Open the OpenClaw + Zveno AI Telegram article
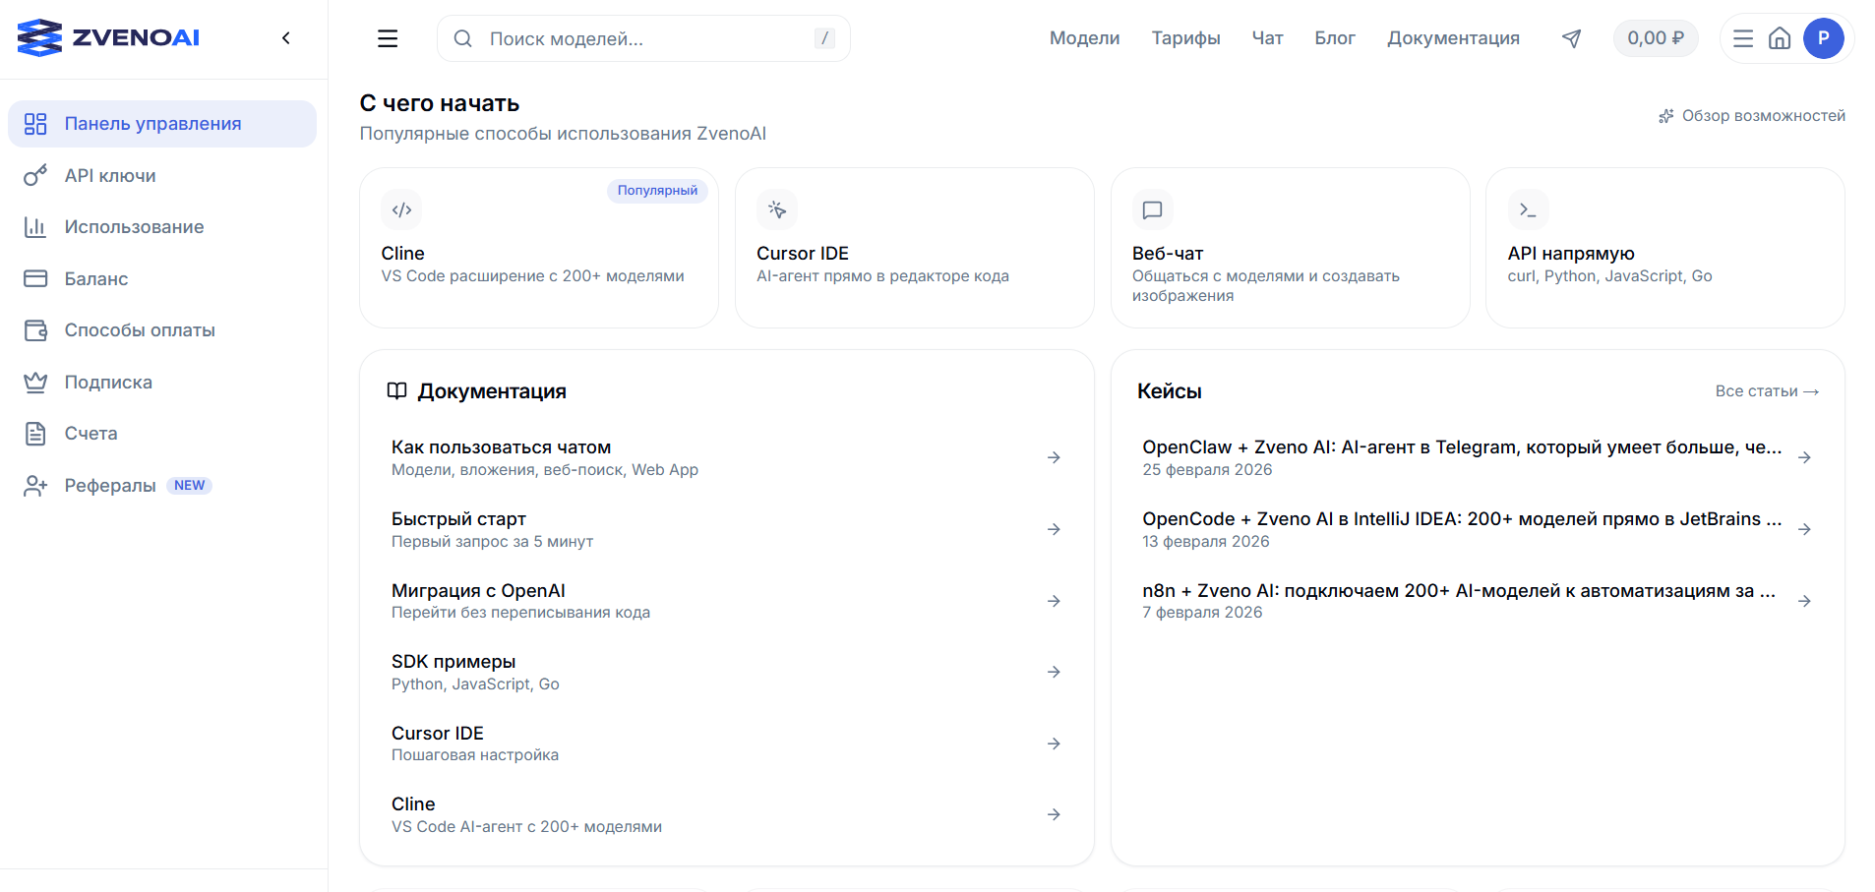This screenshot has height=892, width=1875. click(1477, 457)
